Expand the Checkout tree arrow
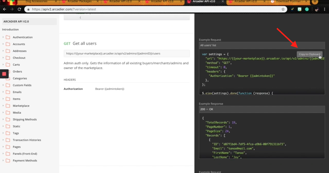329x173 pixels. [3, 58]
